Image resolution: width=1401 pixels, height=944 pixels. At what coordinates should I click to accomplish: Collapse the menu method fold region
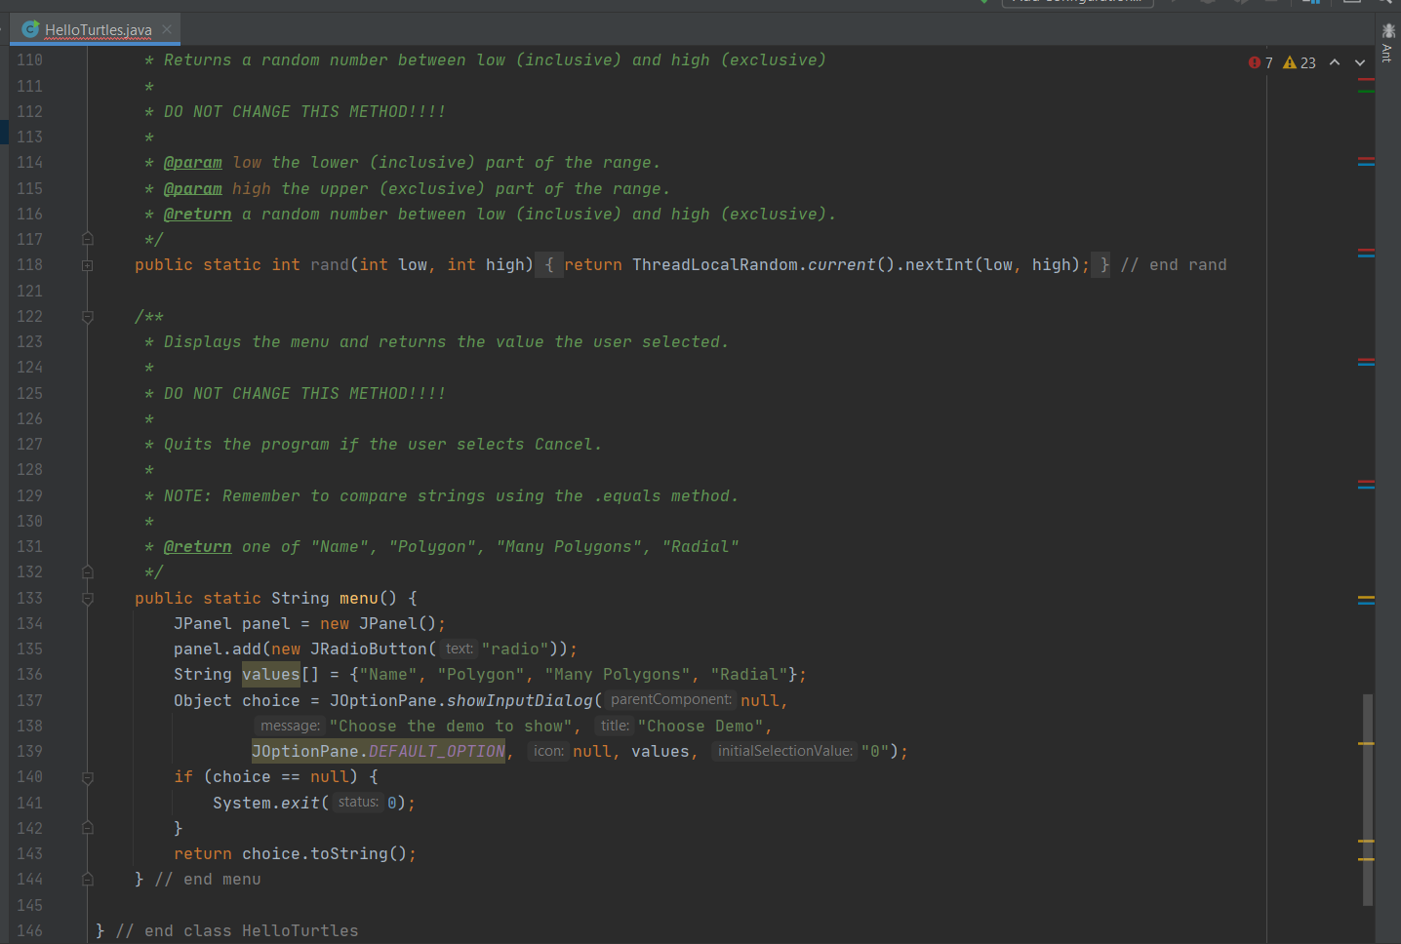pos(87,598)
